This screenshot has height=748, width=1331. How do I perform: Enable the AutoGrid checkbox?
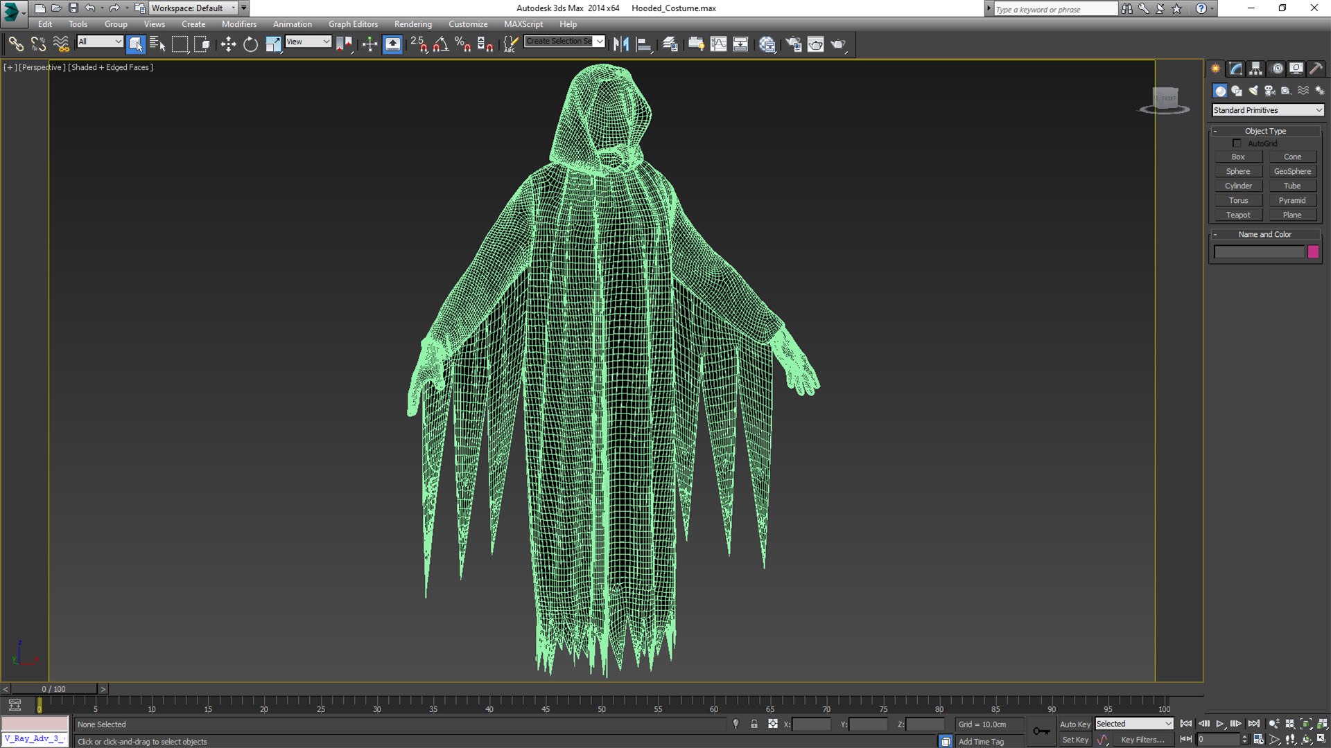click(1237, 143)
